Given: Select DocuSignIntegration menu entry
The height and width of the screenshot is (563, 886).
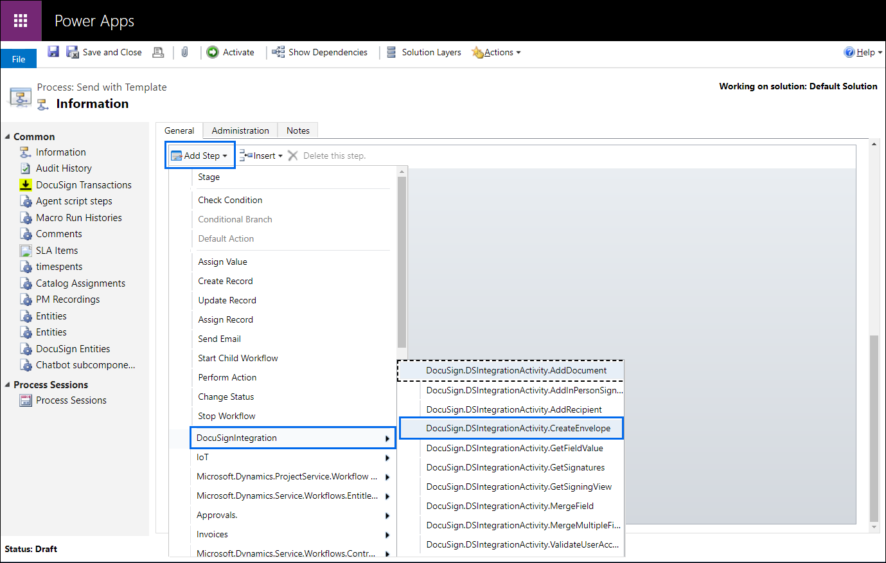Looking at the screenshot, I should 293,438.
